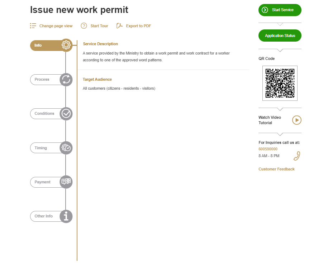
Task: Click the Change page view list icon
Action: 33,26
